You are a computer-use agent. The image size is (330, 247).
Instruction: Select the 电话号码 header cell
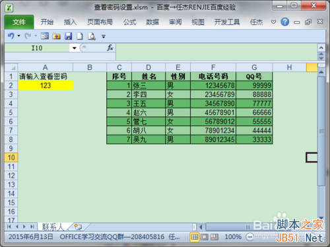coord(213,77)
